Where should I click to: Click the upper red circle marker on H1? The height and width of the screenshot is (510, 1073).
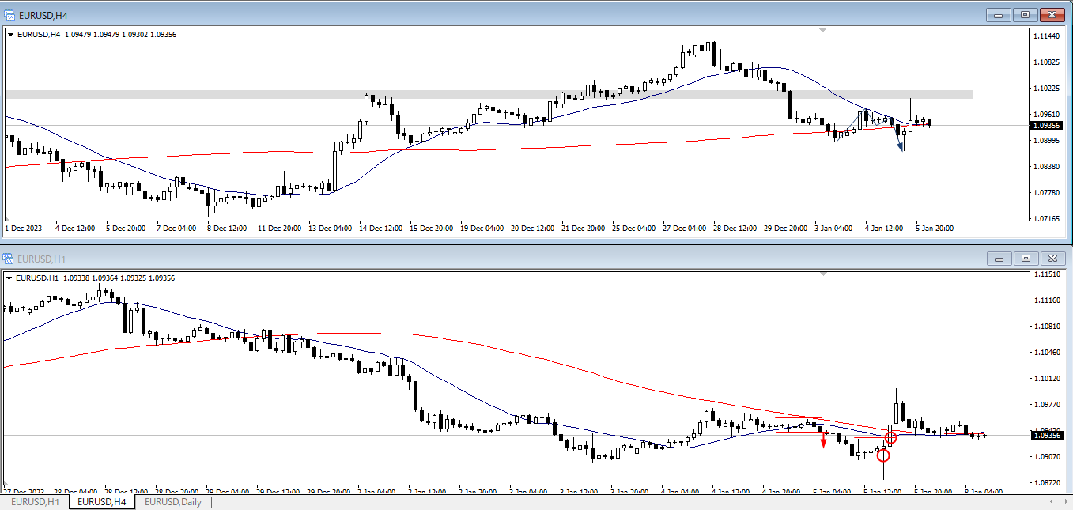point(891,437)
